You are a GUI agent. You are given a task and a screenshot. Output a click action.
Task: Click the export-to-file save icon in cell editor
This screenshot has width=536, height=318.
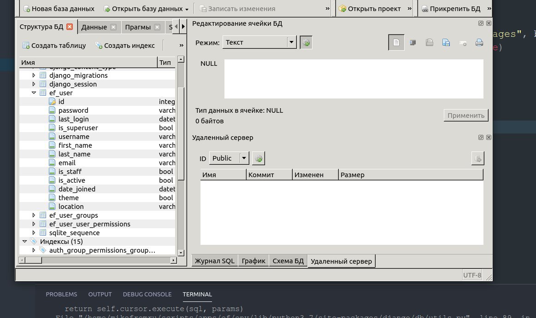tap(446, 43)
